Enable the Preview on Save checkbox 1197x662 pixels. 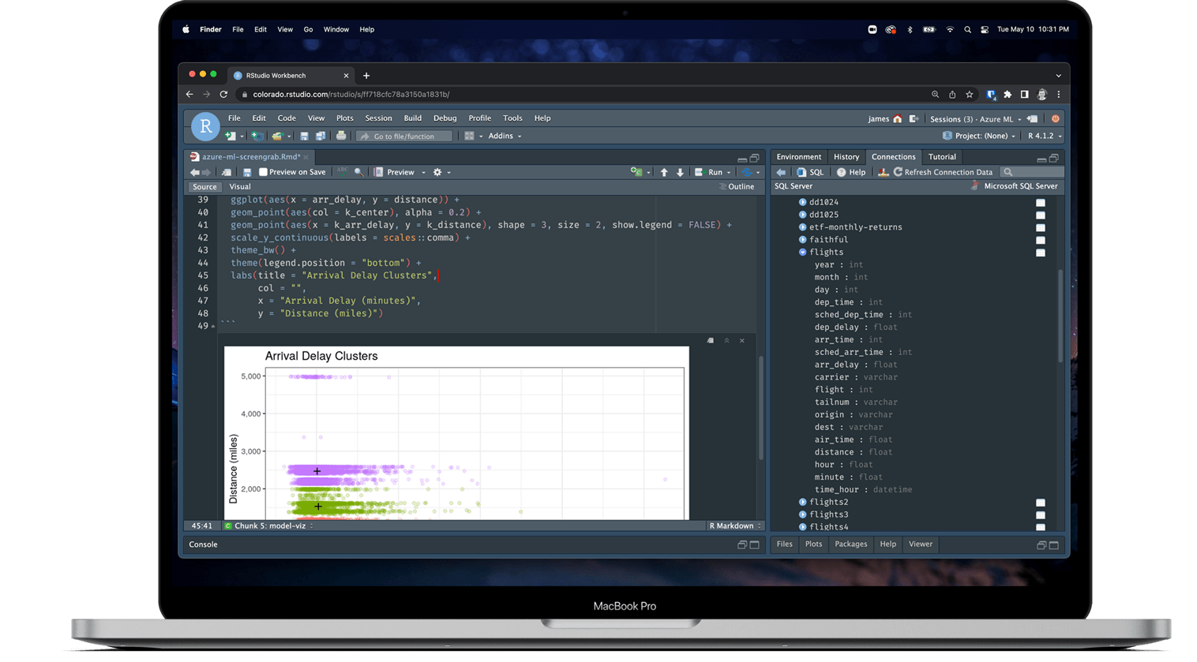point(264,172)
